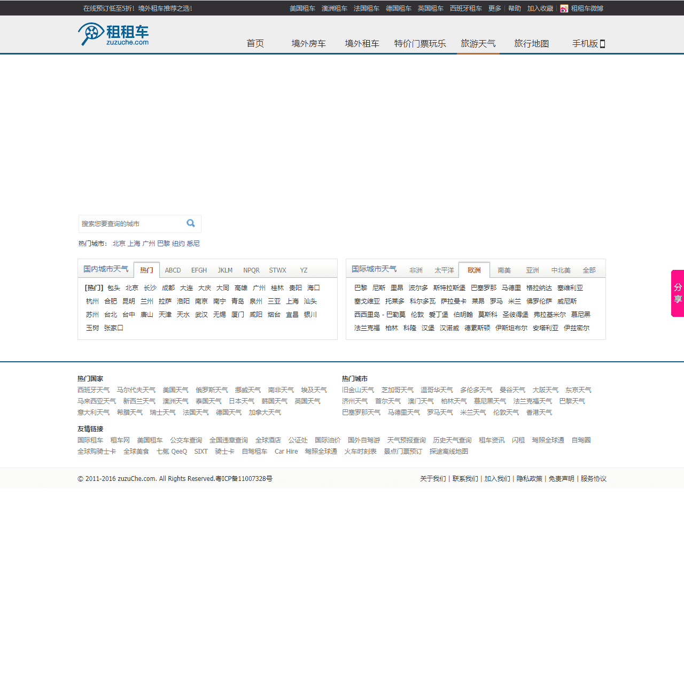Expand the 更多 menu in top bar

point(494,9)
